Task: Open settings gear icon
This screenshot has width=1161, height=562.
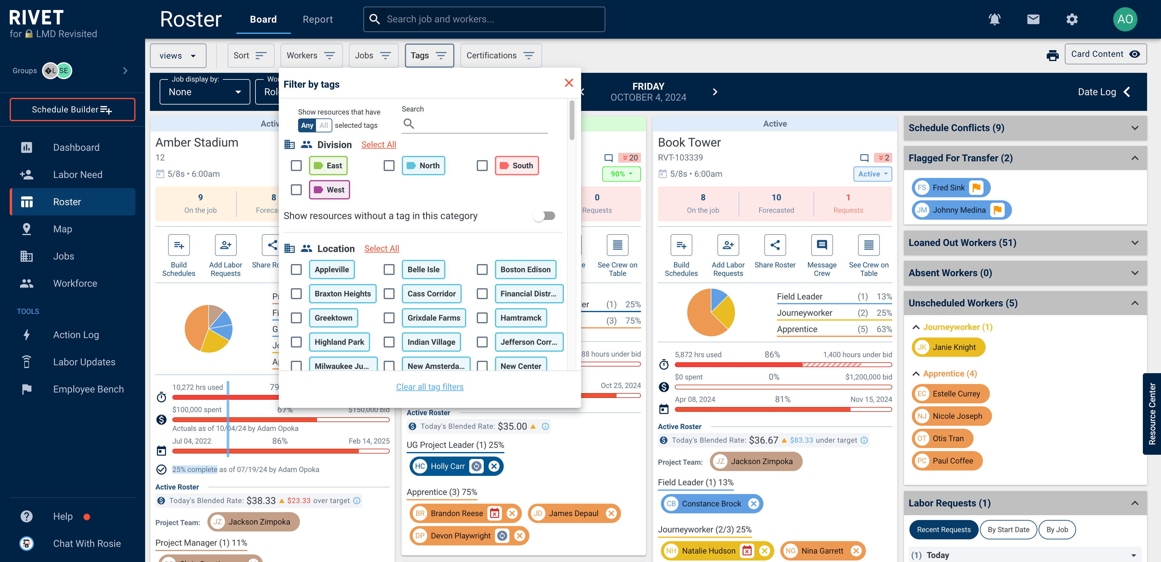Action: 1072,19
